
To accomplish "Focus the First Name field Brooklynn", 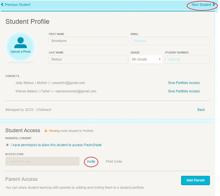I will point(88,41).
